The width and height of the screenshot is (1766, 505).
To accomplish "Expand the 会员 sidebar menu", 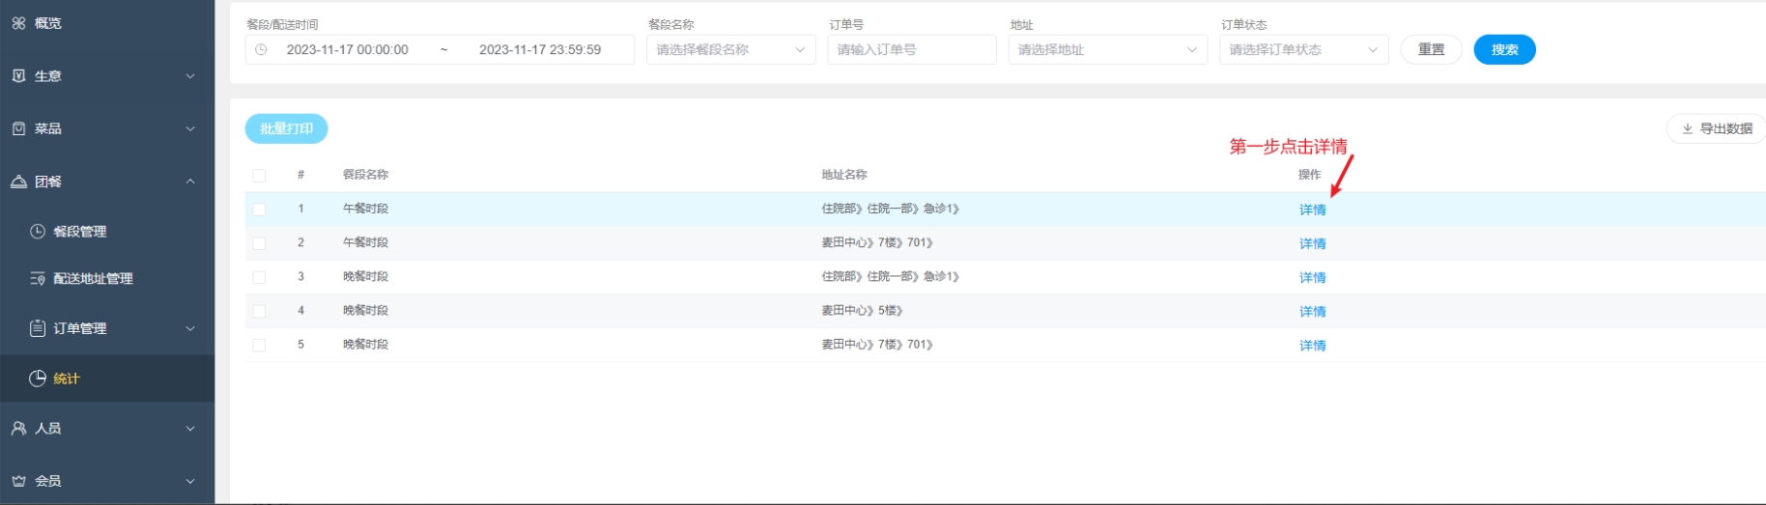I will (189, 481).
